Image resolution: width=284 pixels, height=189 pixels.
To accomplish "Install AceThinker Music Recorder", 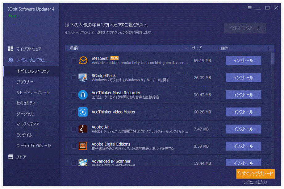I will point(243,95).
